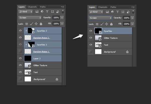Switch to Paths tab in right panel

(x=113, y=7)
